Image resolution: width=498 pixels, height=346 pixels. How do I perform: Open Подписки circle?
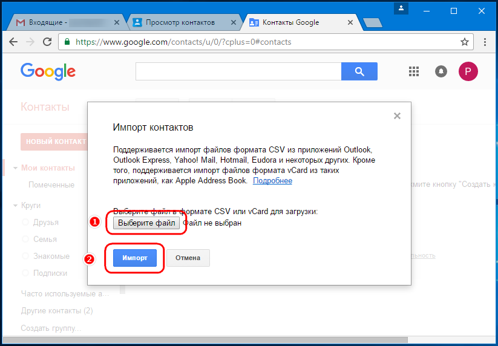point(50,273)
